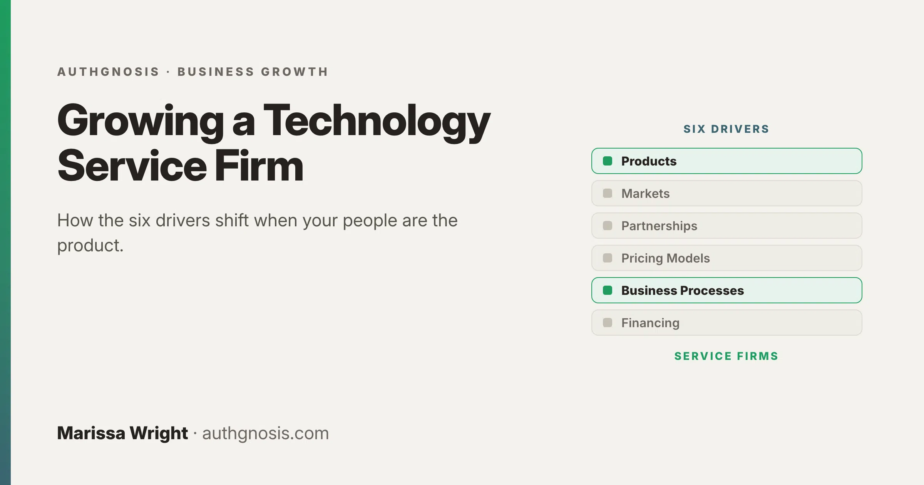Click the green square beside Business Processes
Viewport: 924px width, 485px height.
[x=608, y=290]
